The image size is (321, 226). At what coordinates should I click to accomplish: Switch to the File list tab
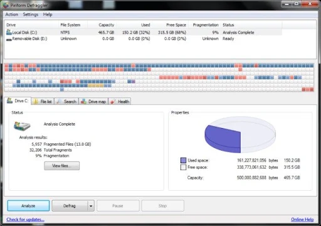point(43,102)
